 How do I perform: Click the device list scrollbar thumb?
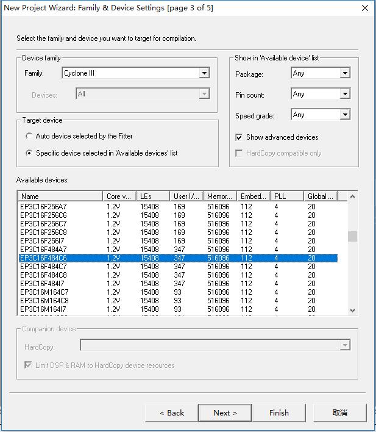(352, 236)
